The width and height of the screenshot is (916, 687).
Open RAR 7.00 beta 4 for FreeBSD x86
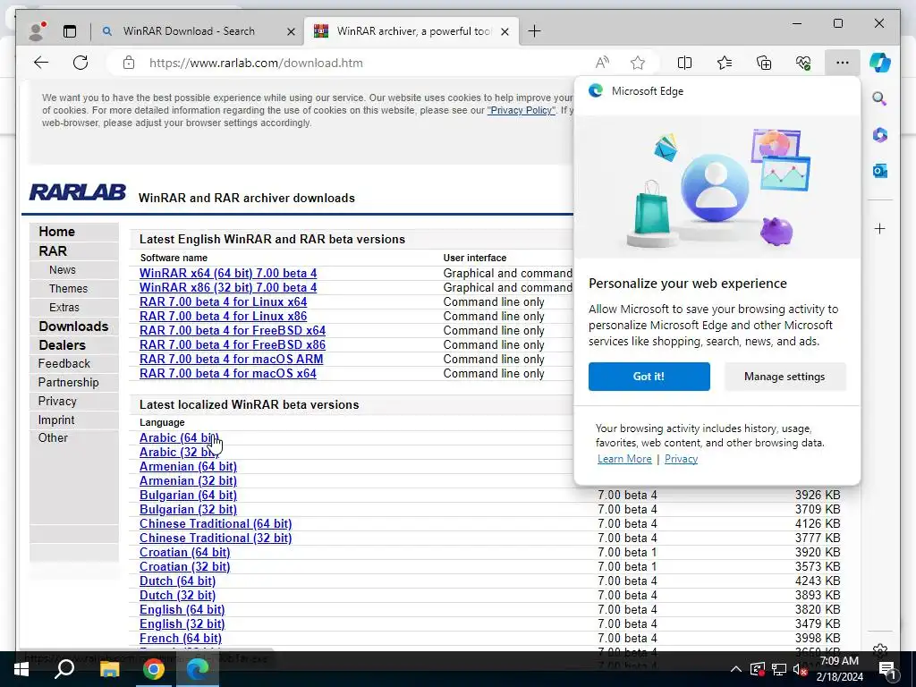click(233, 344)
